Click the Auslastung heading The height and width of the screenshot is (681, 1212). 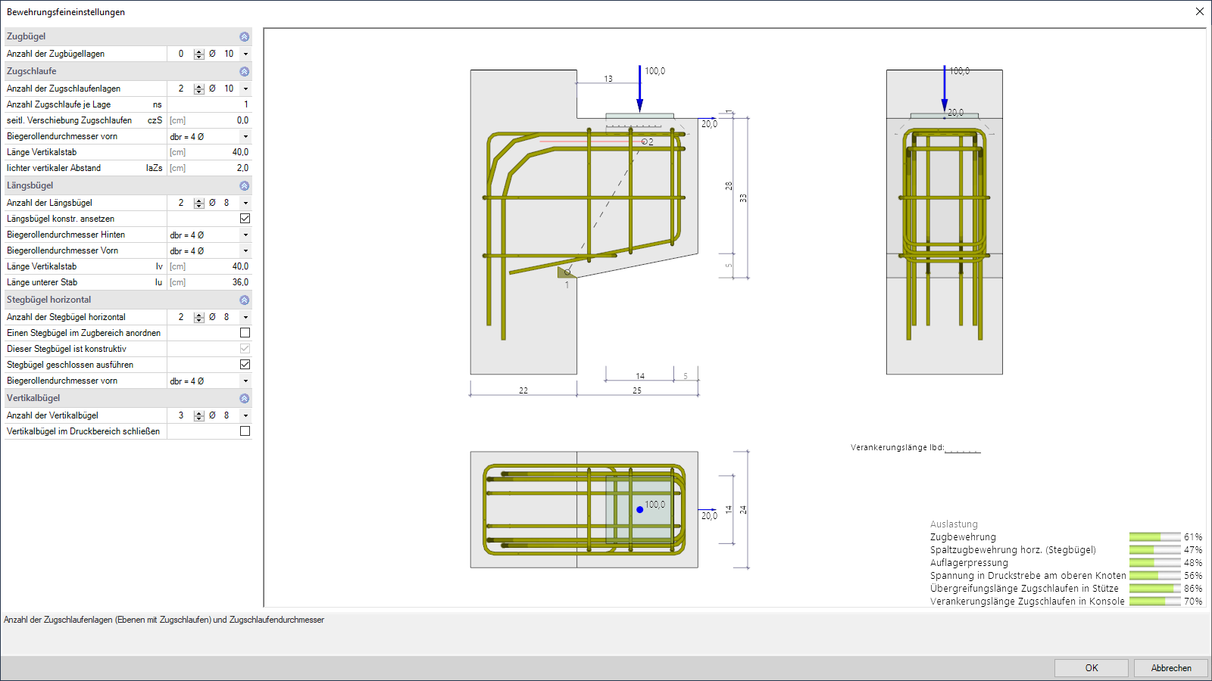954,524
